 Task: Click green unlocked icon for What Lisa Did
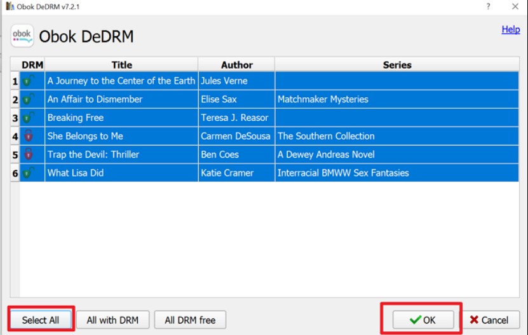(29, 172)
